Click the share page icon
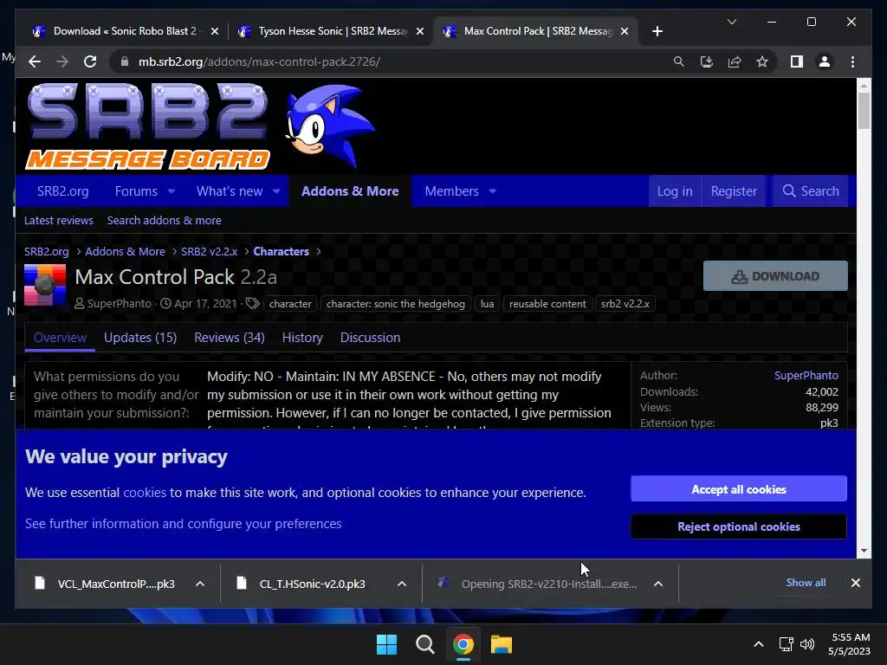Viewport: 887px width, 665px height. pos(735,61)
